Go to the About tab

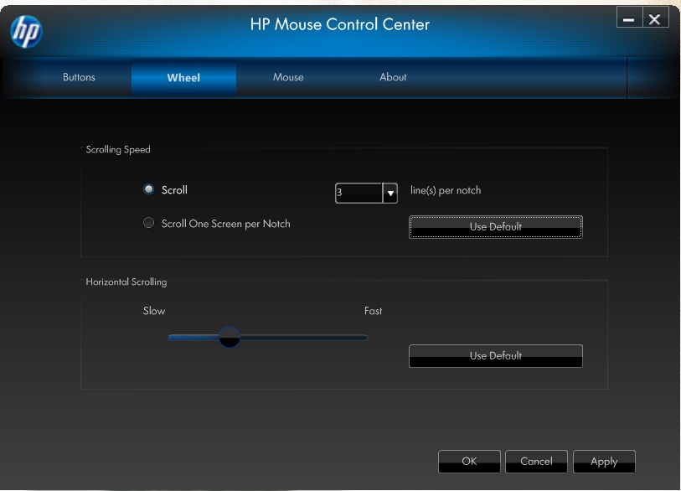393,77
